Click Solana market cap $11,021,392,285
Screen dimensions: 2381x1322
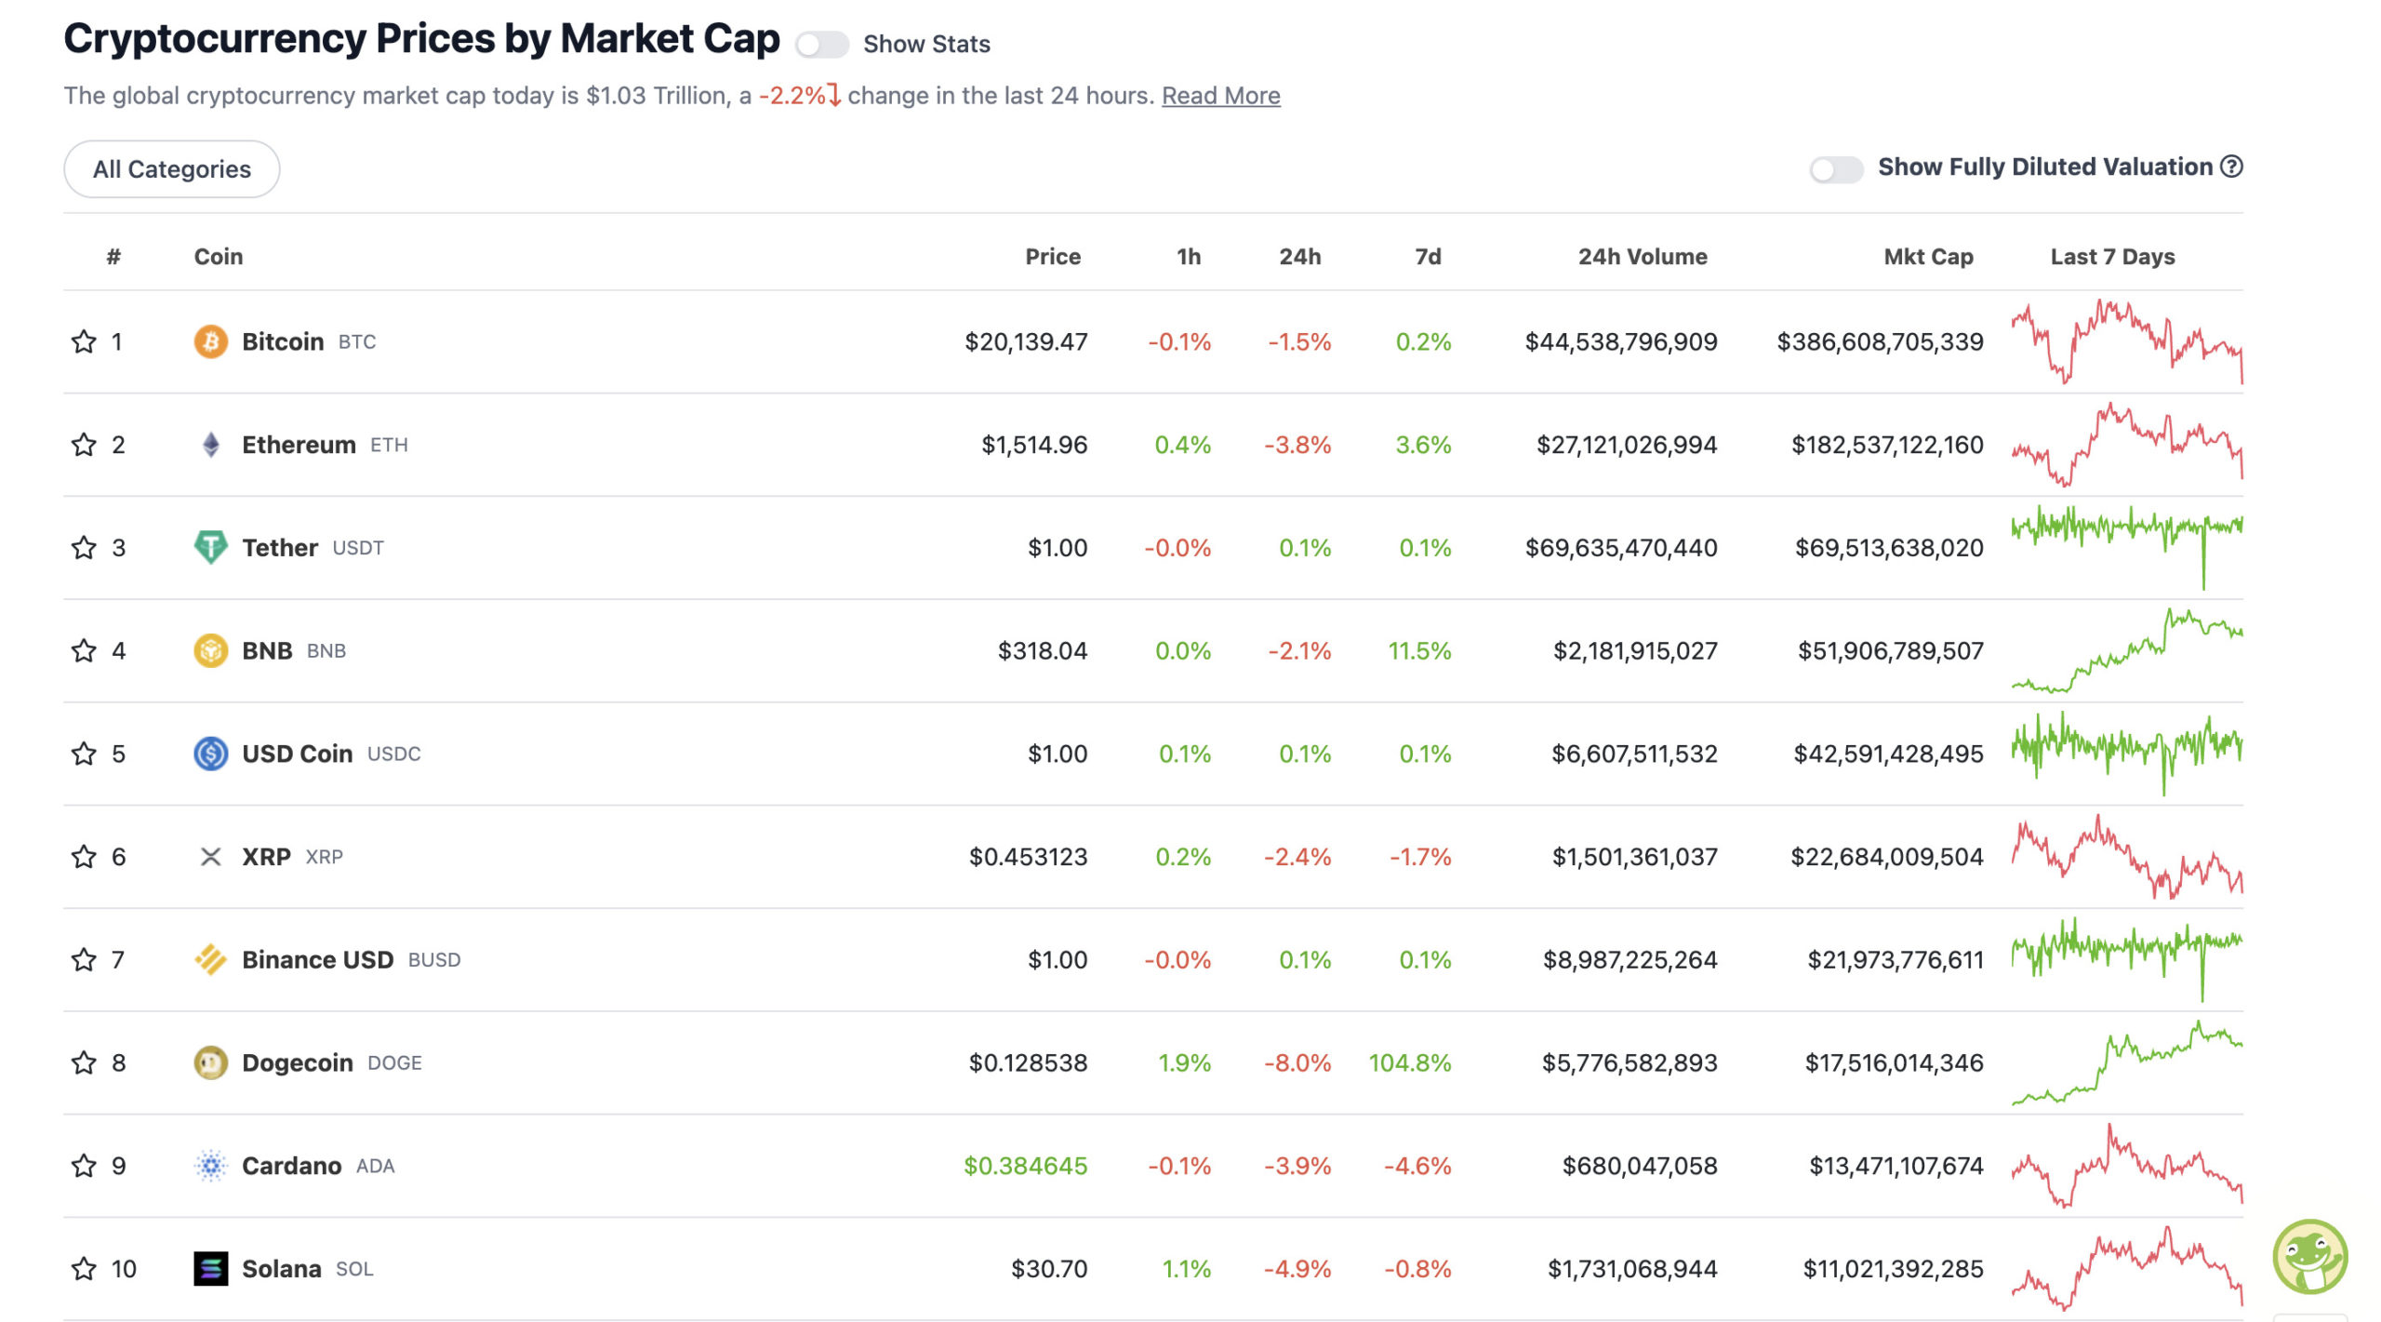(1893, 1269)
